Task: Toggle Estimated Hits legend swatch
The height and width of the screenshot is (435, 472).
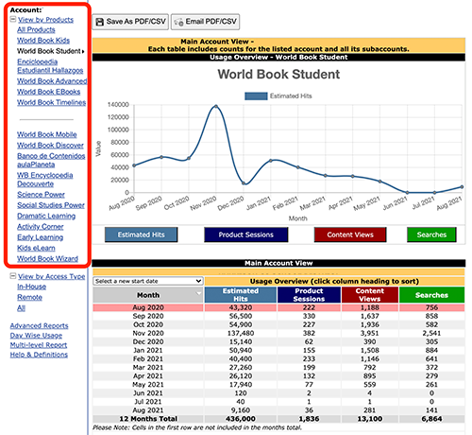Action: tap(256, 96)
